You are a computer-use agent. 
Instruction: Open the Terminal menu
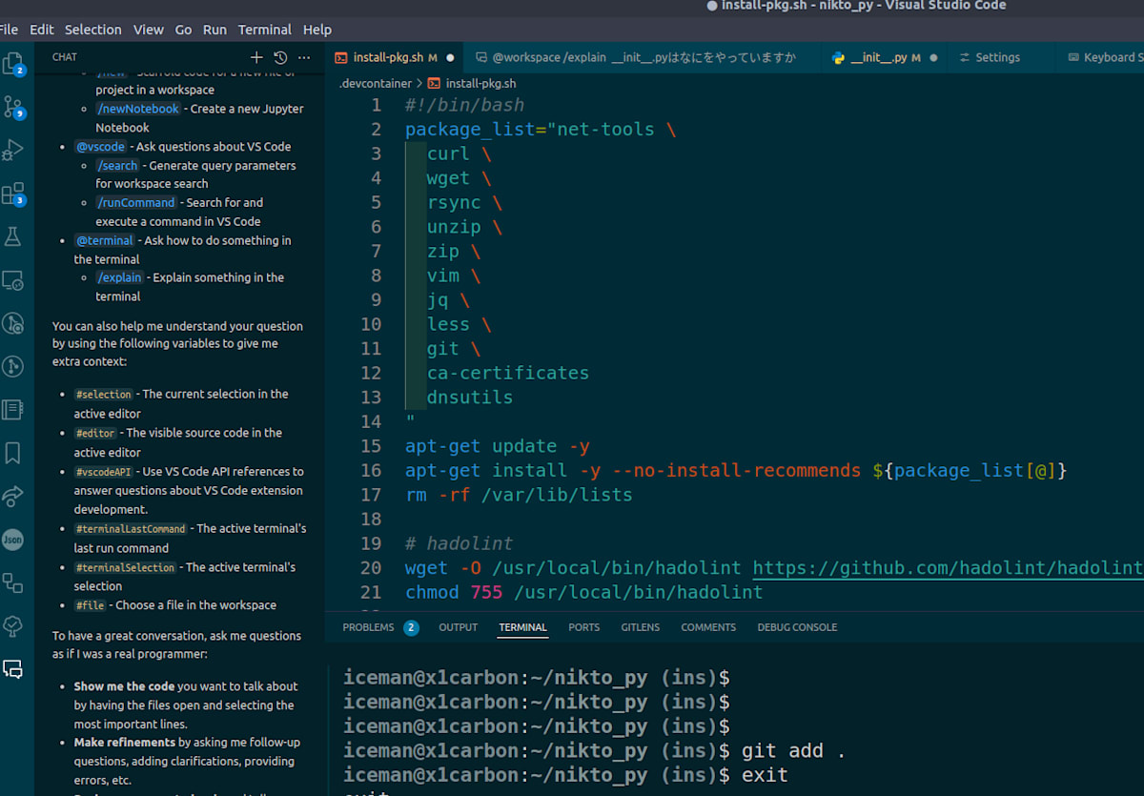265,30
